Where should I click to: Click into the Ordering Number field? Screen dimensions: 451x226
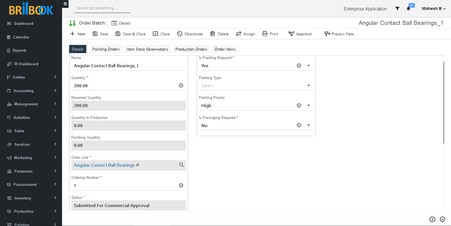[124, 185]
